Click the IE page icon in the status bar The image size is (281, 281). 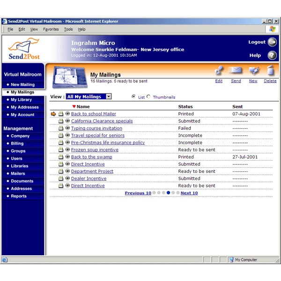(x=5, y=259)
